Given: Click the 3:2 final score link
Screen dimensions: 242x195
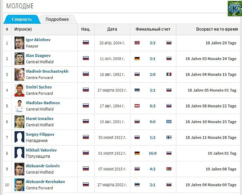Looking at the screenshot, I should (152, 43).
